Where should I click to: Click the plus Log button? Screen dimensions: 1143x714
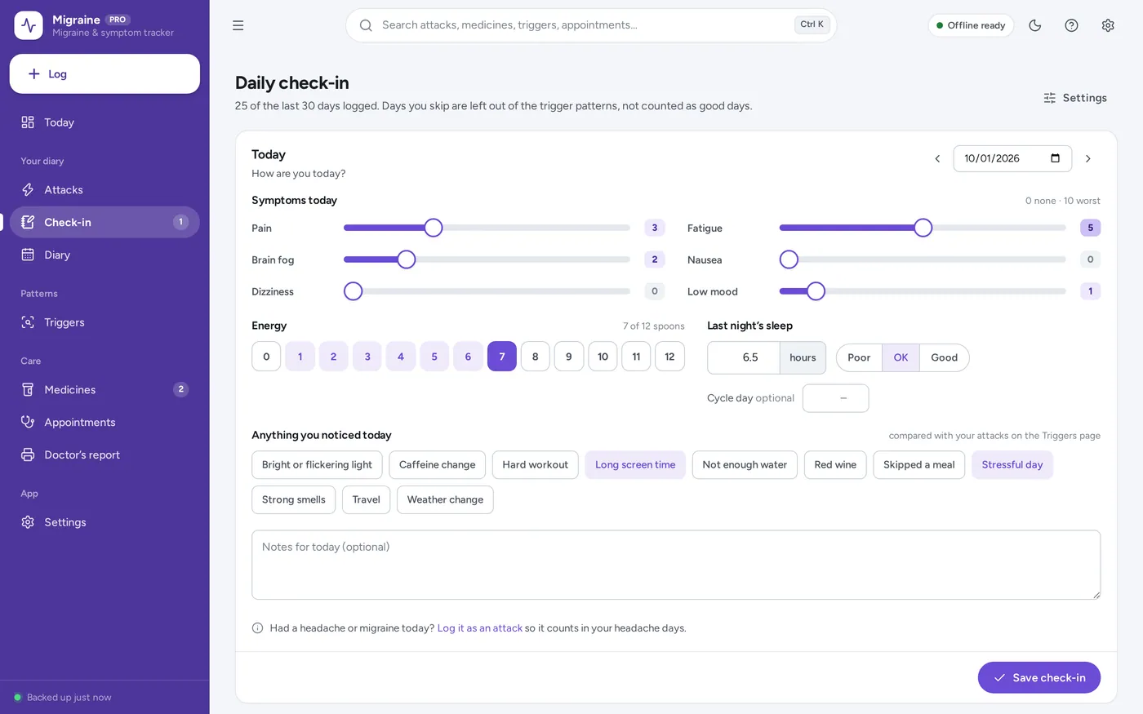(x=105, y=73)
